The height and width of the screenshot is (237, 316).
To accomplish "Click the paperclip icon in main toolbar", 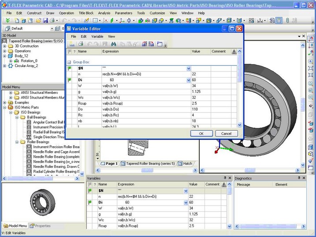I will coord(288,20).
